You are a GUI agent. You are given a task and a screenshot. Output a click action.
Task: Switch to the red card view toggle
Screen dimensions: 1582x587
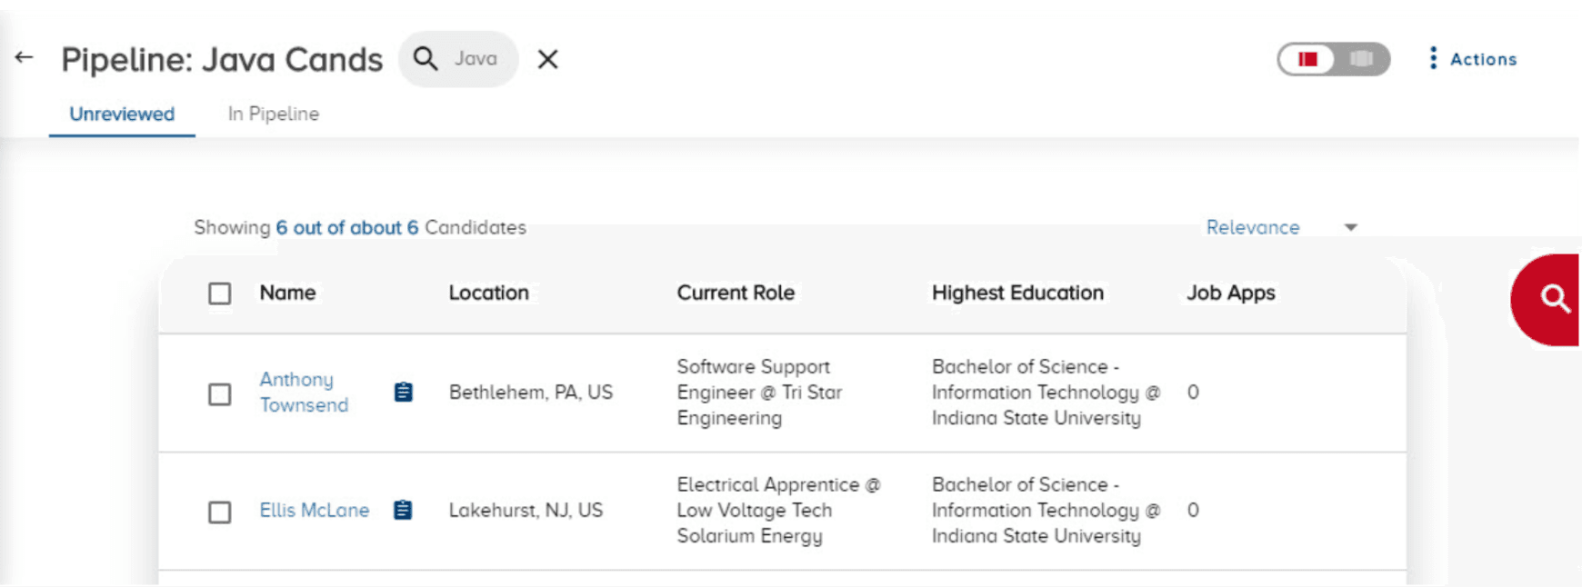pyautogui.click(x=1307, y=59)
